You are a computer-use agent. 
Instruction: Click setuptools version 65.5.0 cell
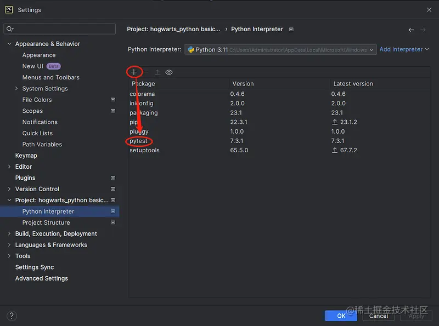point(239,150)
